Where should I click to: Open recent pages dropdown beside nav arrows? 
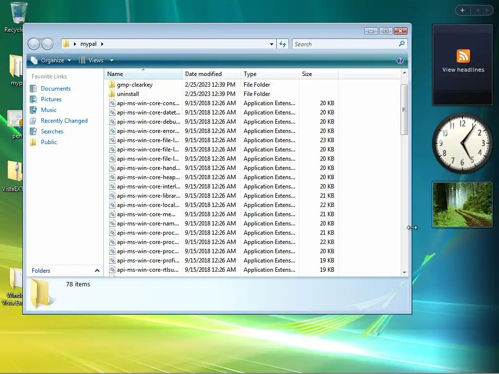(x=57, y=44)
